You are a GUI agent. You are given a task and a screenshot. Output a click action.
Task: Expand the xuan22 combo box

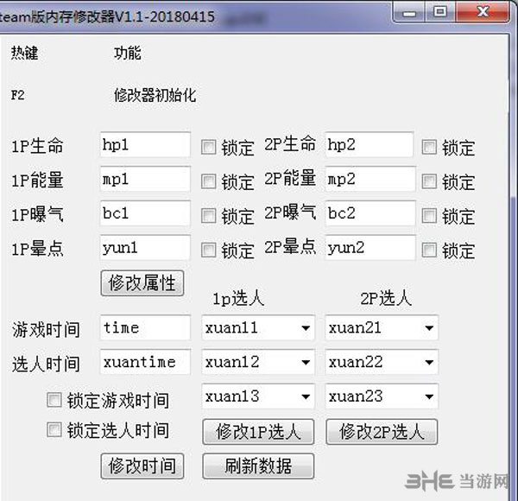click(382, 362)
